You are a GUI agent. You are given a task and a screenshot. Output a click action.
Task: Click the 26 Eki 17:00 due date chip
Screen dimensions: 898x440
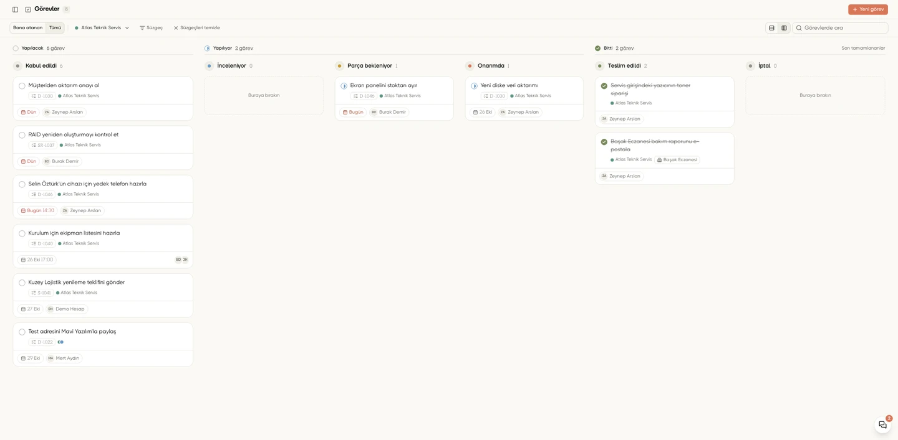pyautogui.click(x=37, y=260)
